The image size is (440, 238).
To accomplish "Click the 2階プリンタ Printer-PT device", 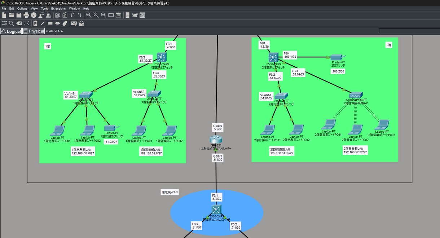I will 338,57.
